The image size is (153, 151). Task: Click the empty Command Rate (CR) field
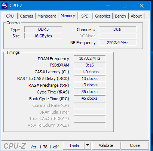pyautogui.click(x=89, y=105)
